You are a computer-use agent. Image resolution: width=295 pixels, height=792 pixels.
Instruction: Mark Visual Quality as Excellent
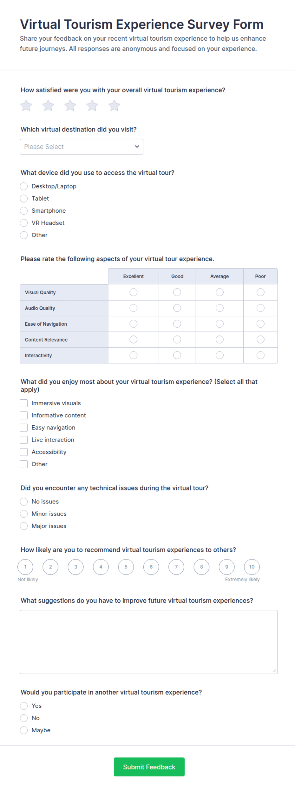[x=134, y=292]
